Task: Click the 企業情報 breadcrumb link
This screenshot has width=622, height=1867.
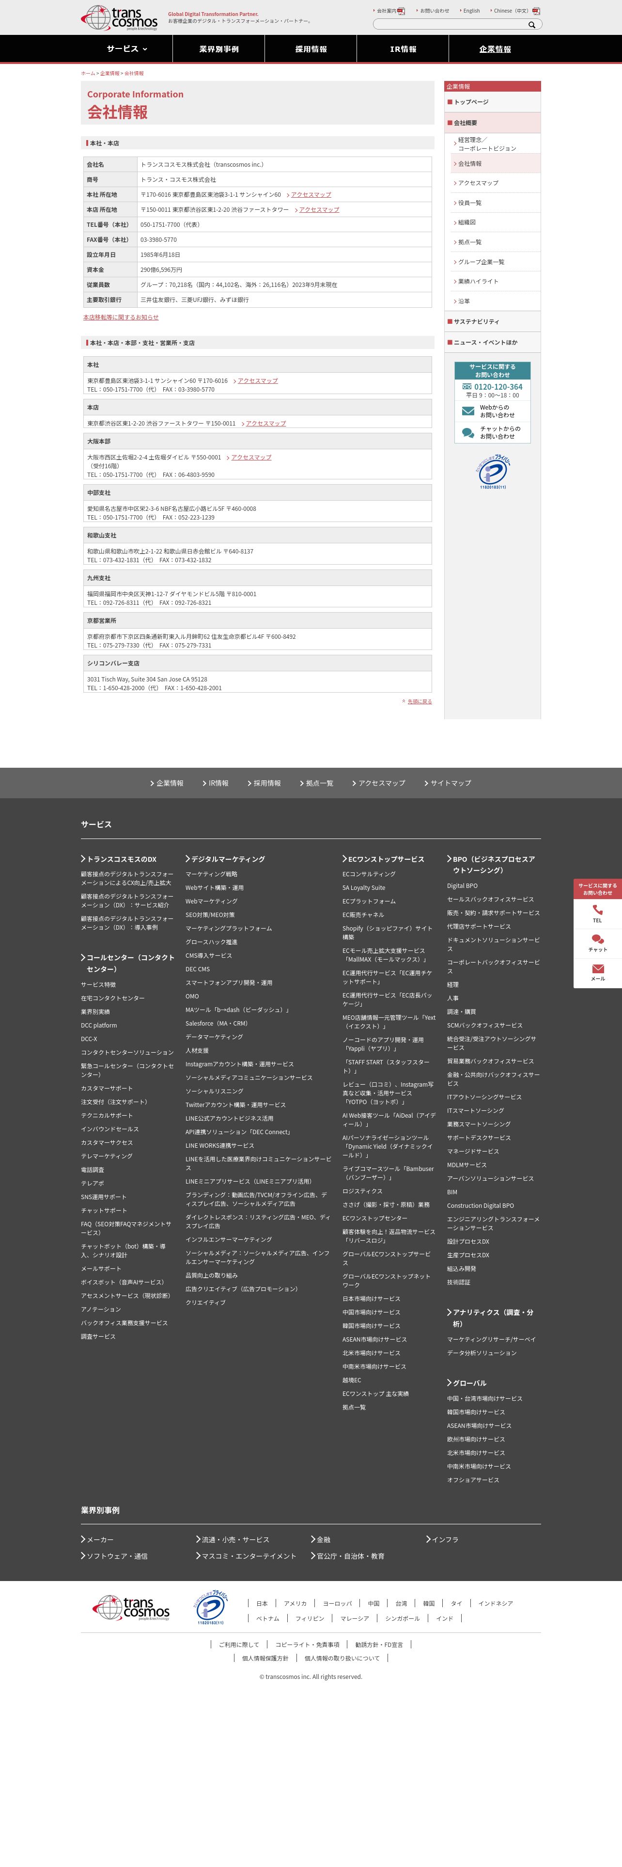Action: [x=109, y=73]
